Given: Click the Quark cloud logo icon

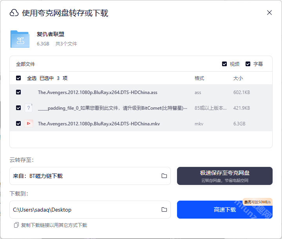Looking at the screenshot, I should point(14,13).
